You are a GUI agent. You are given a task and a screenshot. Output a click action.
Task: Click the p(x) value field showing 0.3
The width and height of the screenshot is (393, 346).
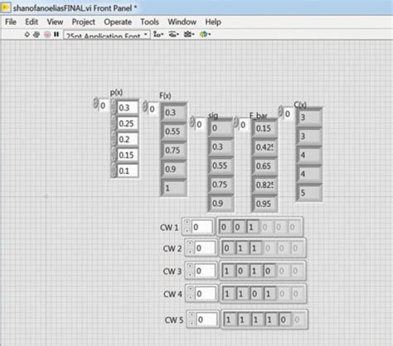tap(128, 108)
